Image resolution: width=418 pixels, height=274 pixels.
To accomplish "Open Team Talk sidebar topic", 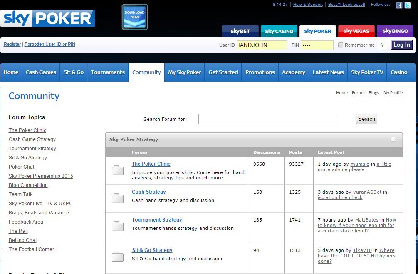I will click(x=20, y=194).
